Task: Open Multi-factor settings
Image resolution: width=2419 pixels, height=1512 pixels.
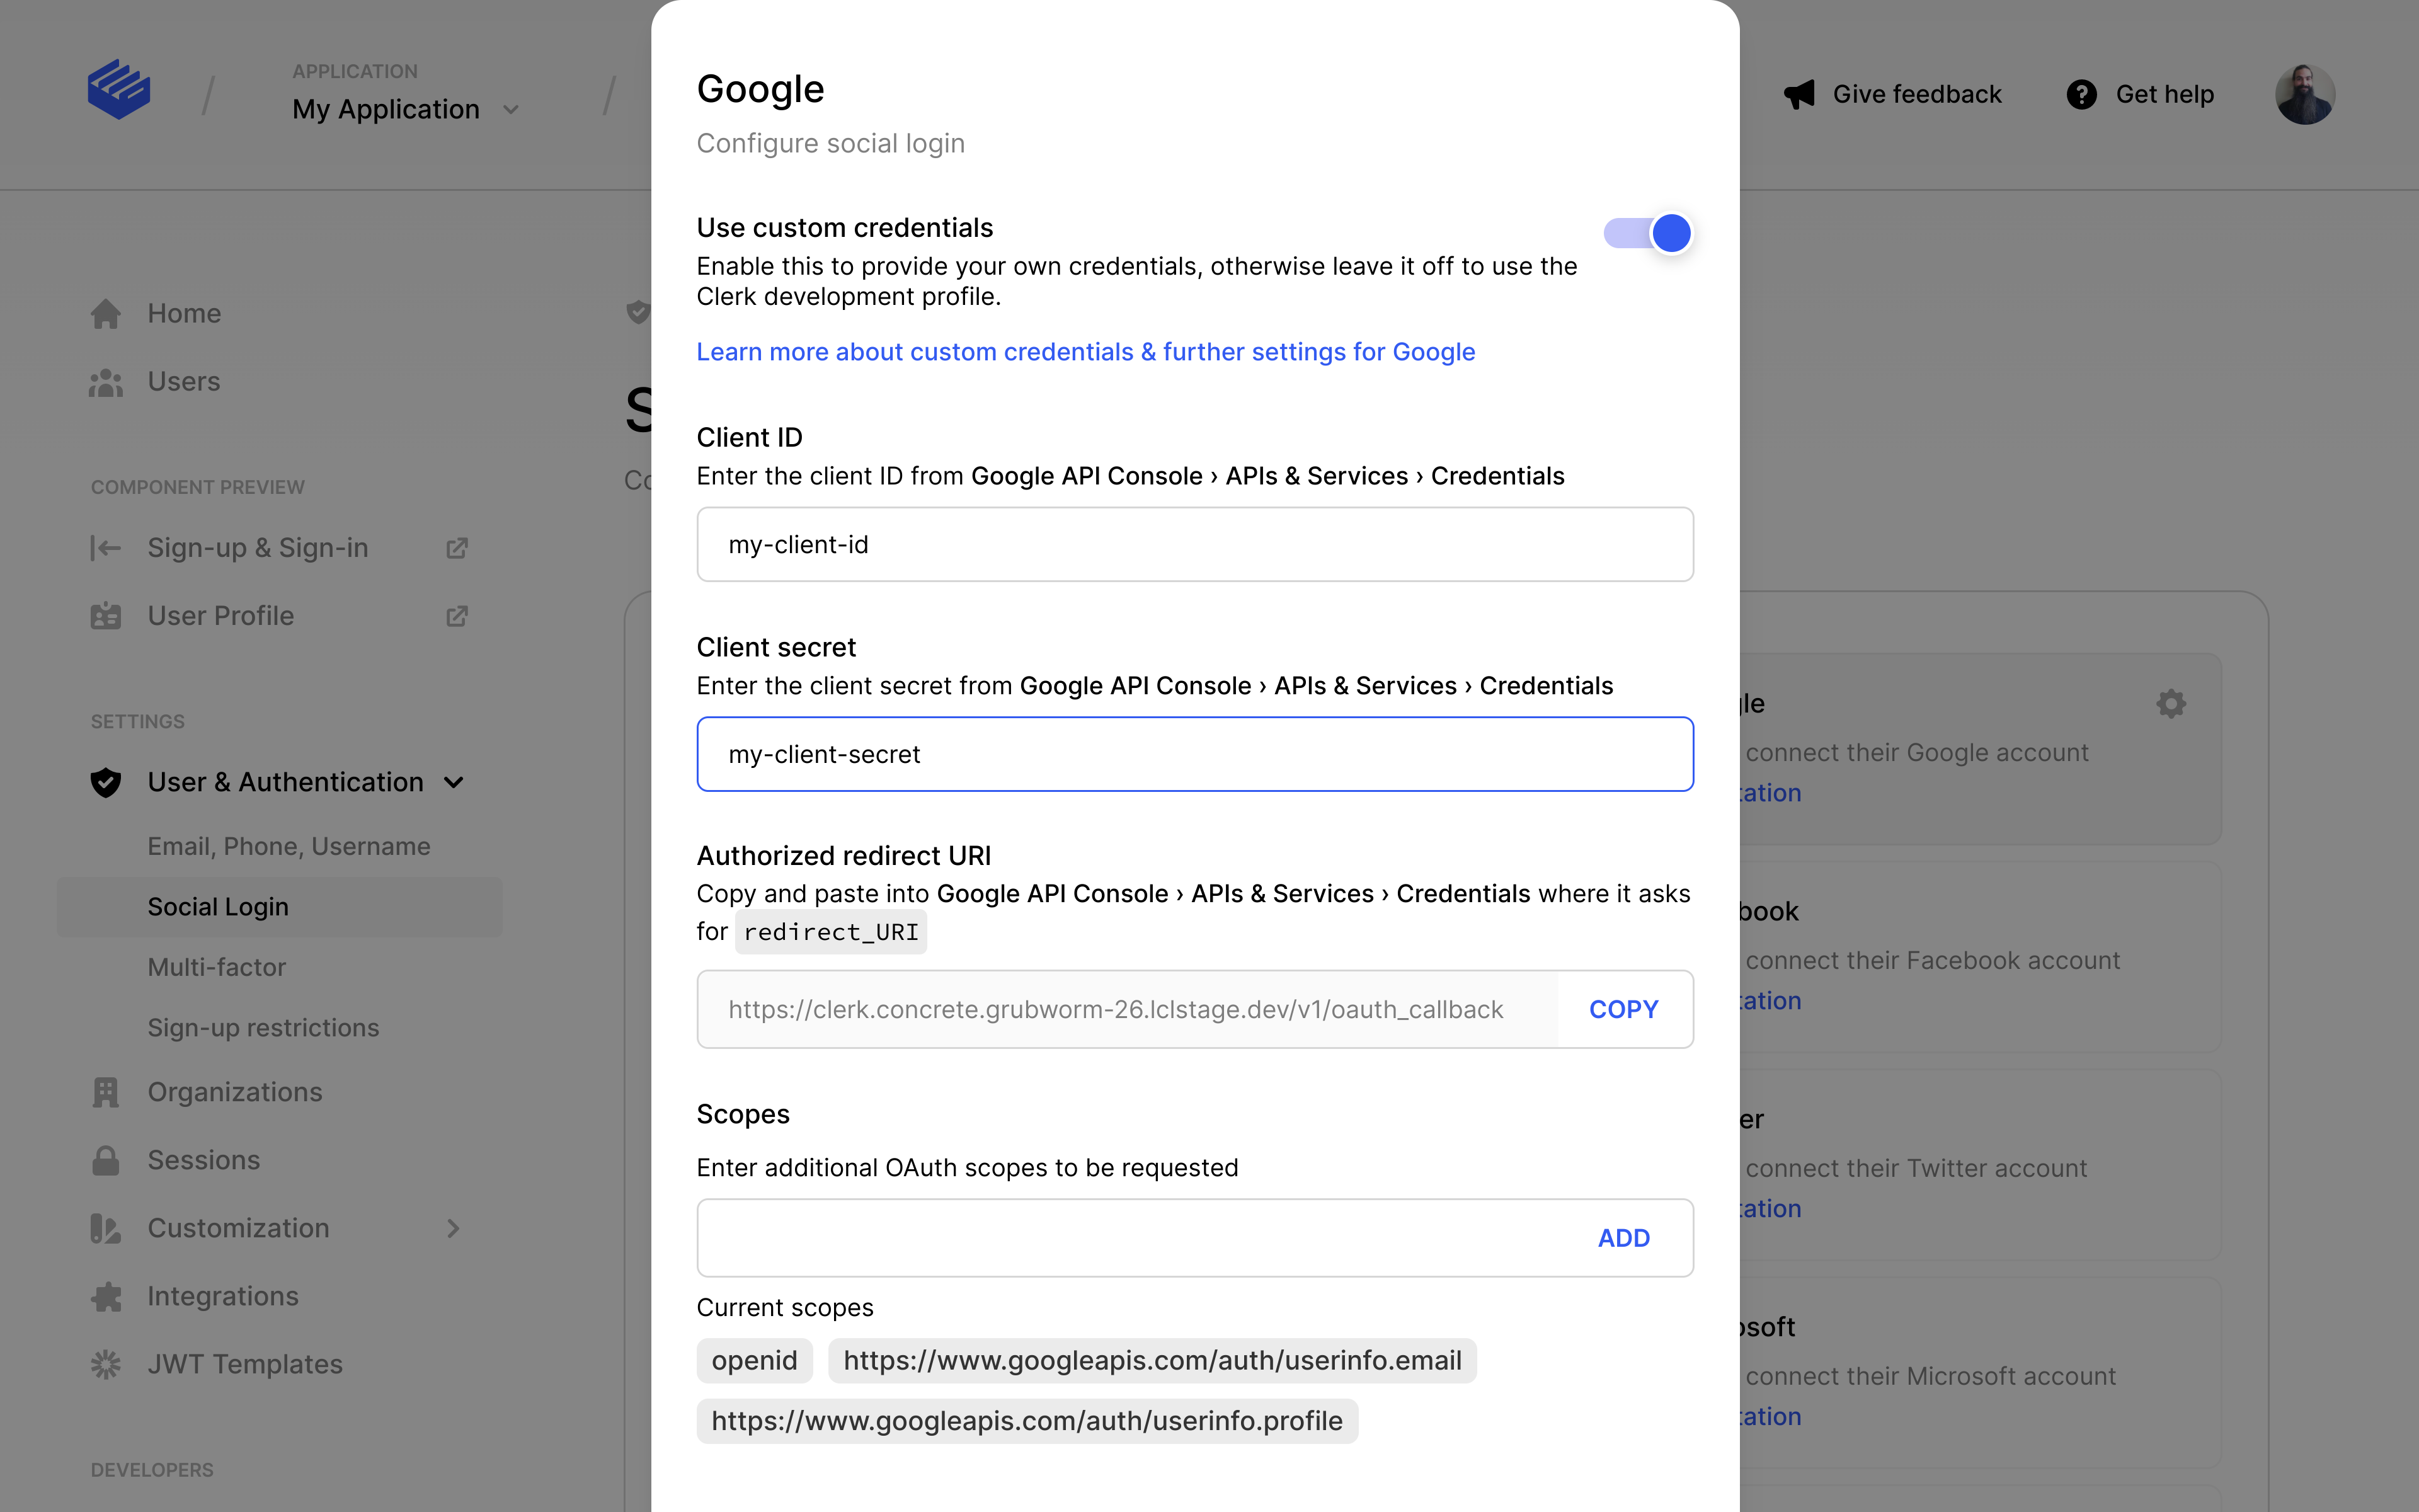Action: pos(217,967)
